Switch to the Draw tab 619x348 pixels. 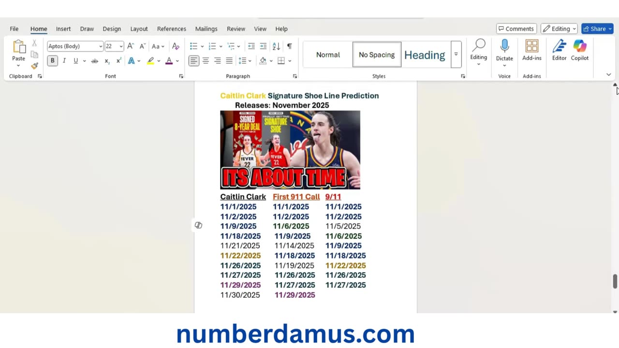click(x=87, y=29)
